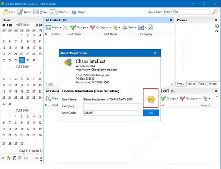This screenshot has height=169, width=221.
Task: Click the delete X icon beside New contact
Action: coord(65,28)
